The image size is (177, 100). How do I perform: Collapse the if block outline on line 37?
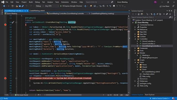pyautogui.click(x=16, y=78)
